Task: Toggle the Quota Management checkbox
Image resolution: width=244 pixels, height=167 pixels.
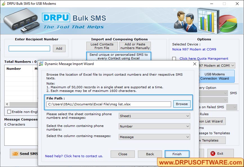Action: tap(174, 59)
